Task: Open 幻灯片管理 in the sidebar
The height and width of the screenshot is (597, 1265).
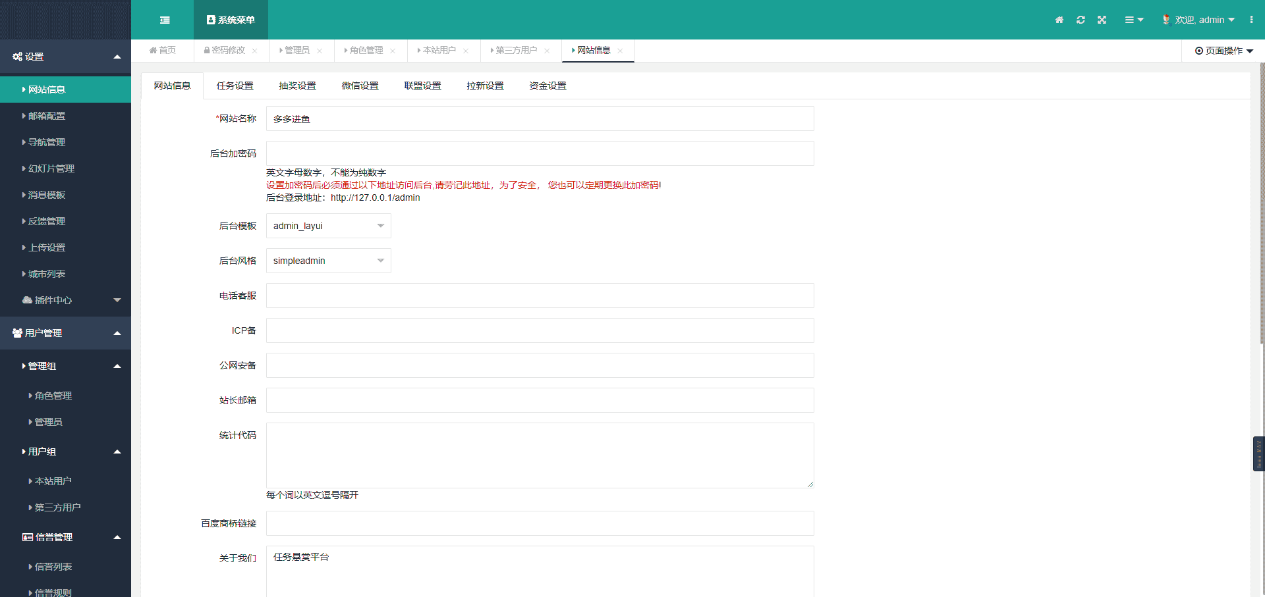Action: pyautogui.click(x=51, y=169)
